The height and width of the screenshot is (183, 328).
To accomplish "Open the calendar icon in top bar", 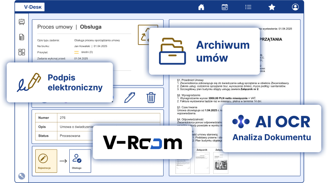I will (x=225, y=7).
